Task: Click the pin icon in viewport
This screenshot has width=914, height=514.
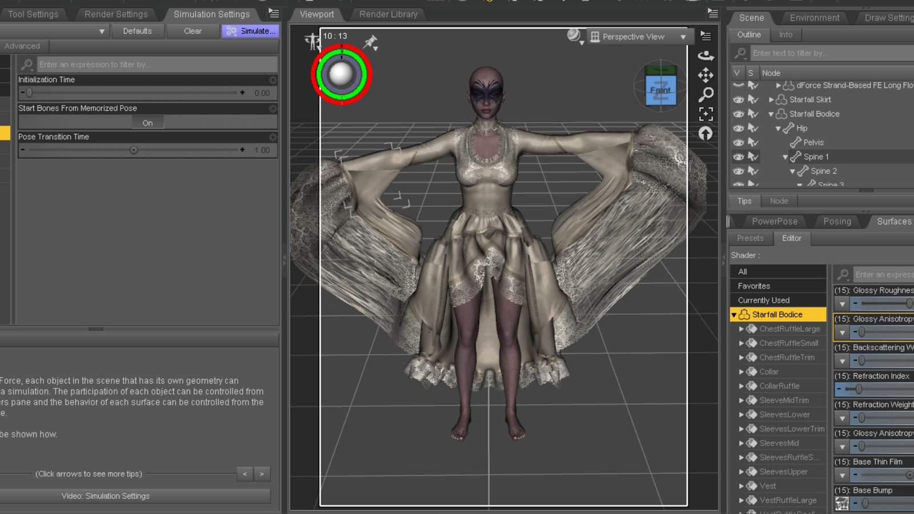Action: (x=371, y=42)
